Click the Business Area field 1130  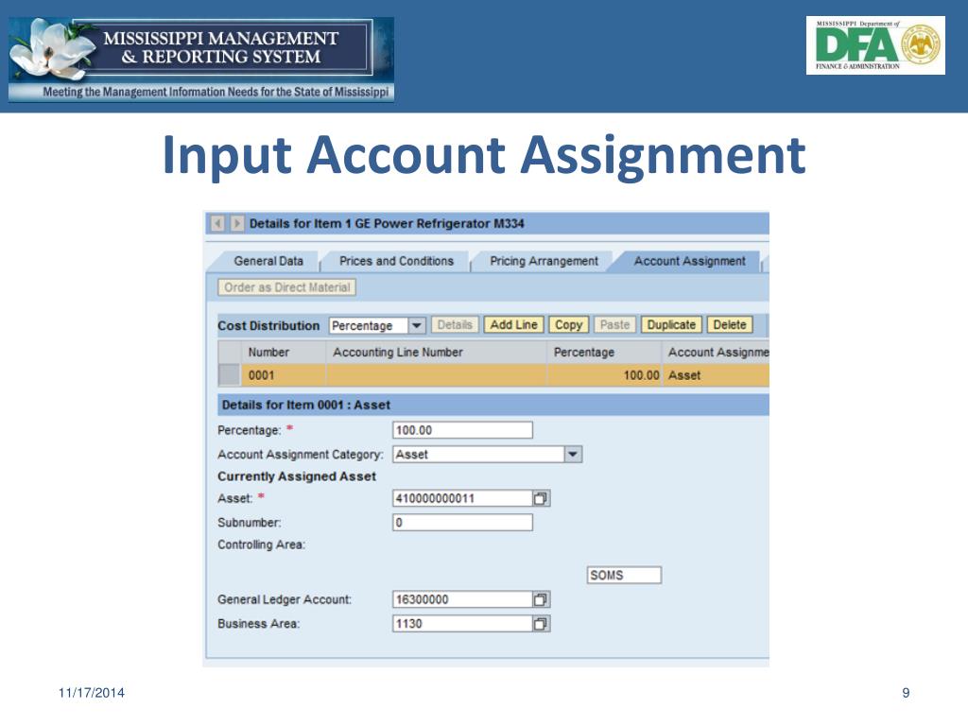462,624
